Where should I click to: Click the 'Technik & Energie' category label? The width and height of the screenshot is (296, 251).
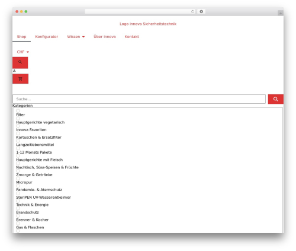coord(33,205)
